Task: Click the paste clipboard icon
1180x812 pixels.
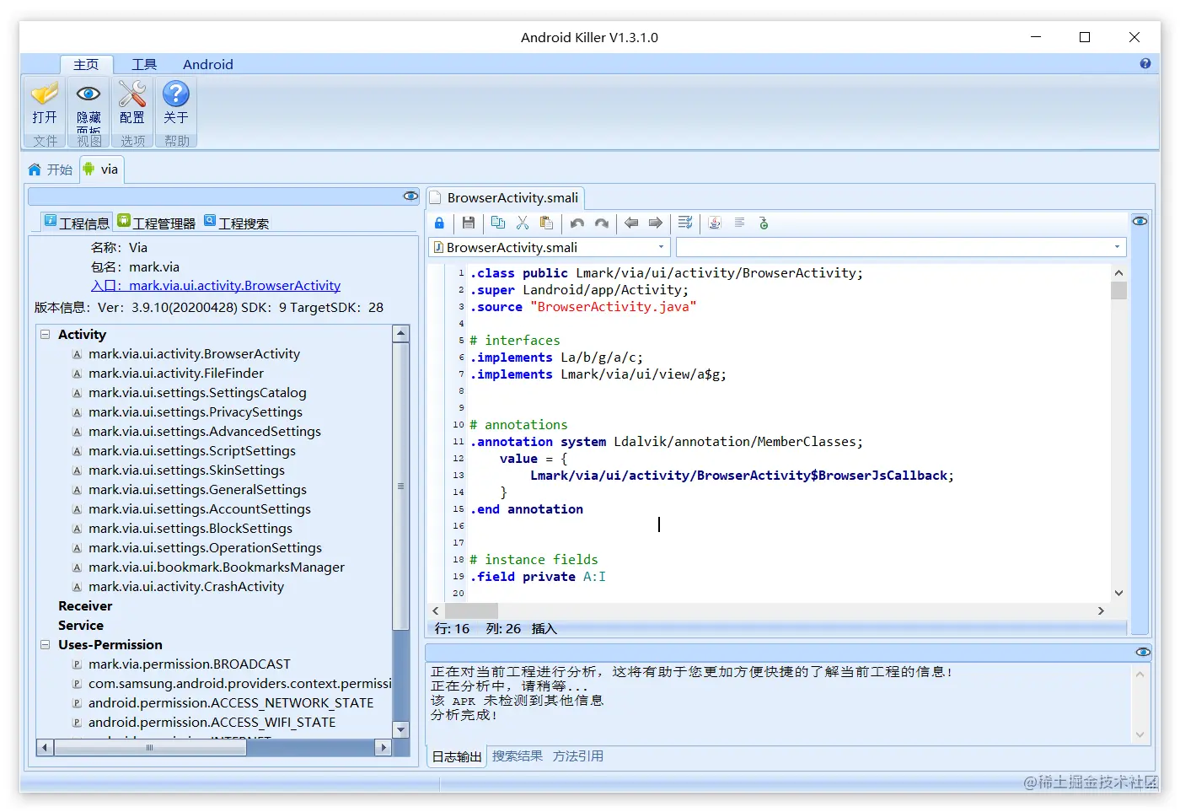Action: [546, 223]
